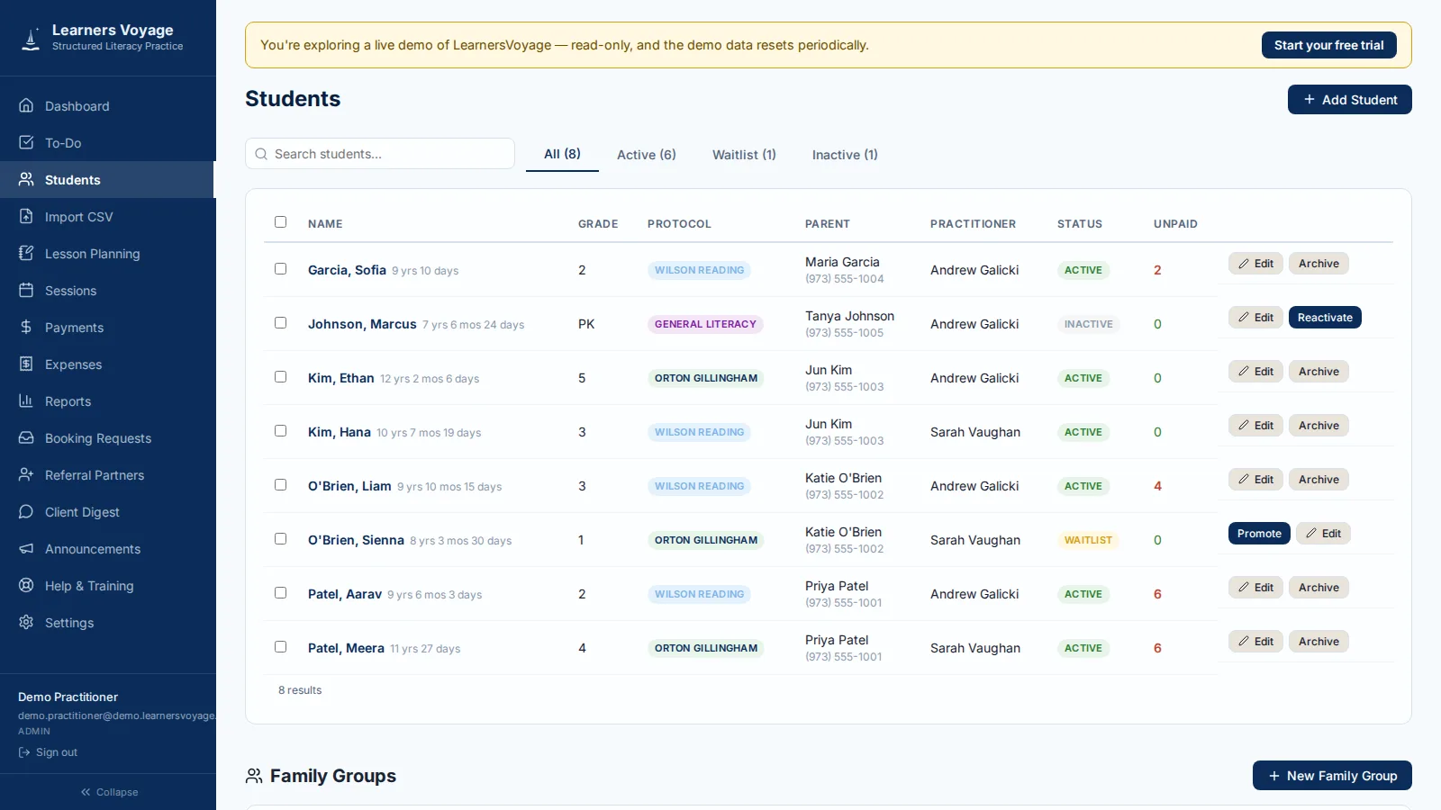Open the To-Do checklist icon
This screenshot has height=810, width=1441.
coord(26,142)
